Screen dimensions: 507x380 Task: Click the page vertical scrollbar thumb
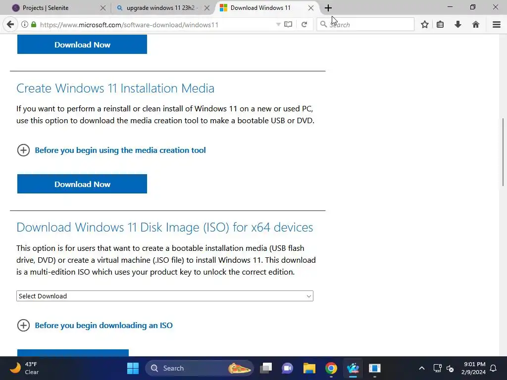[503, 152]
